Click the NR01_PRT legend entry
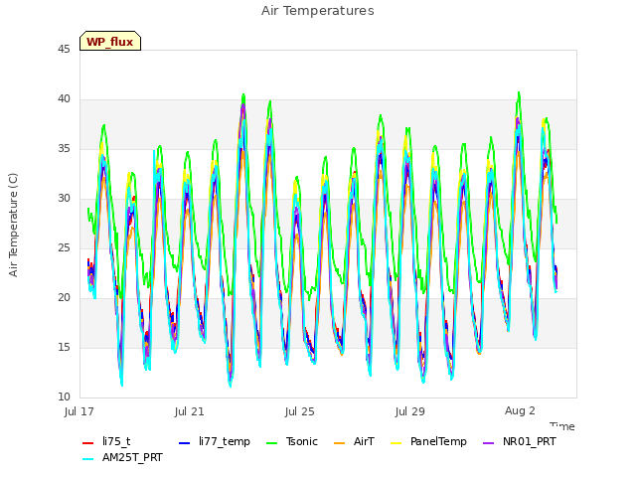Screen dimensions: 636x477 [x=520, y=441]
